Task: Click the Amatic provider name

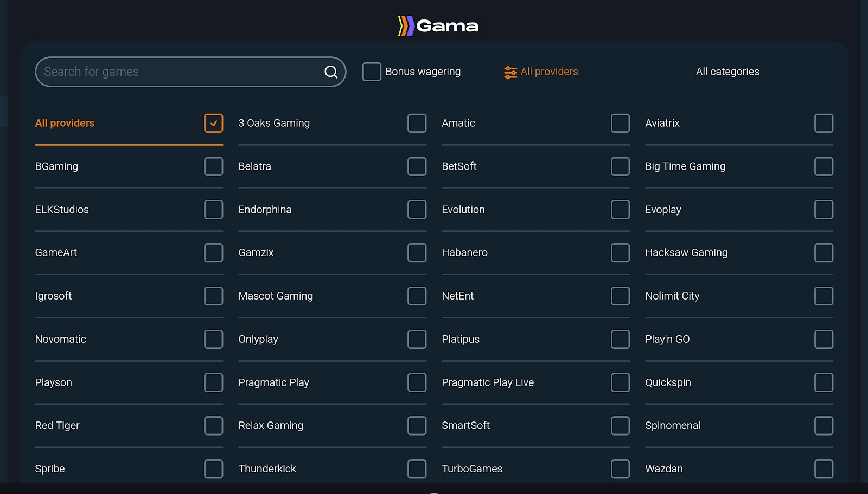Action: pos(458,123)
